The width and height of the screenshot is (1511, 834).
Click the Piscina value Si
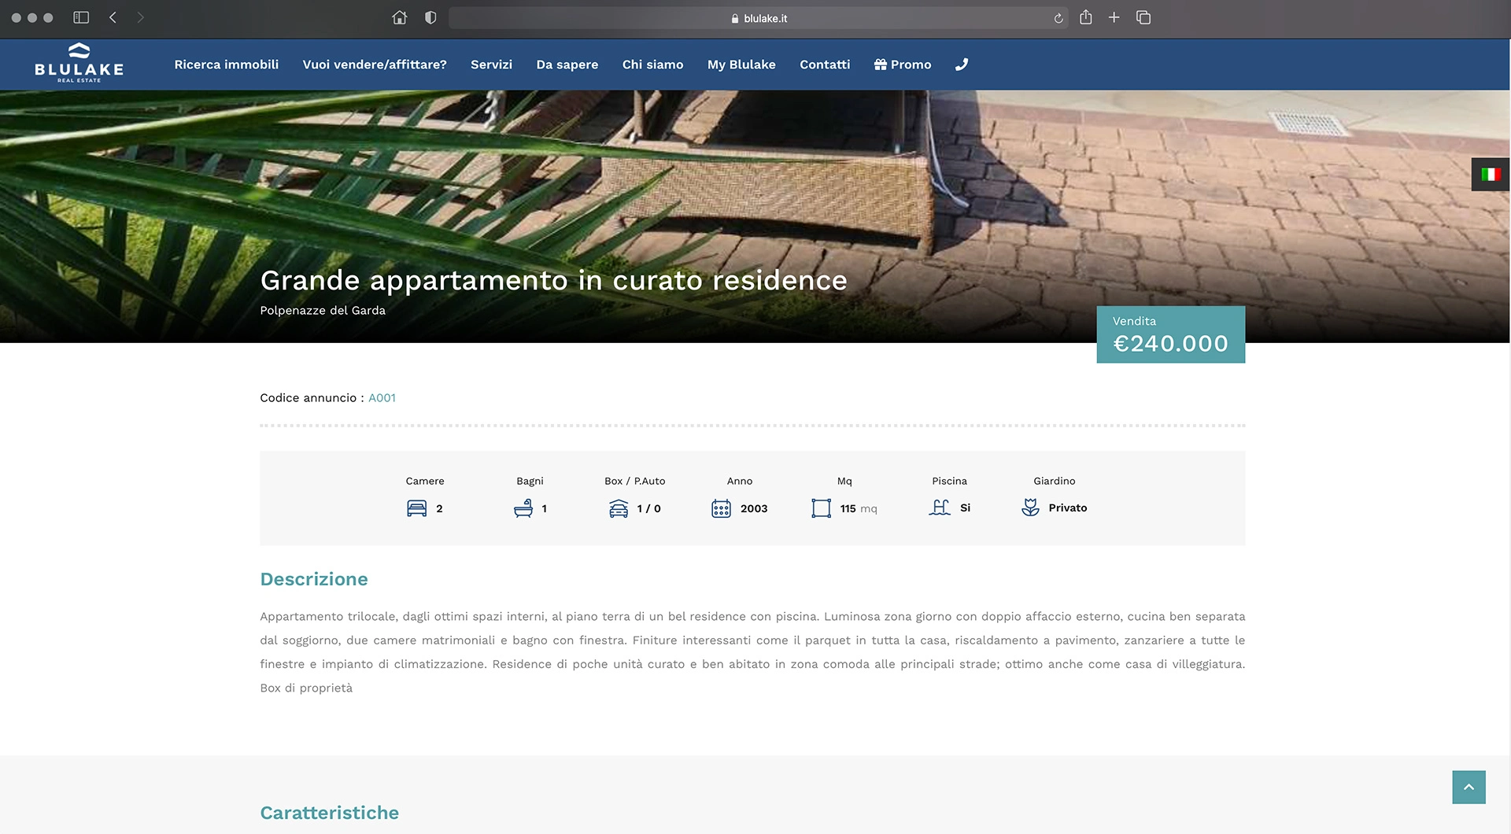tap(965, 507)
